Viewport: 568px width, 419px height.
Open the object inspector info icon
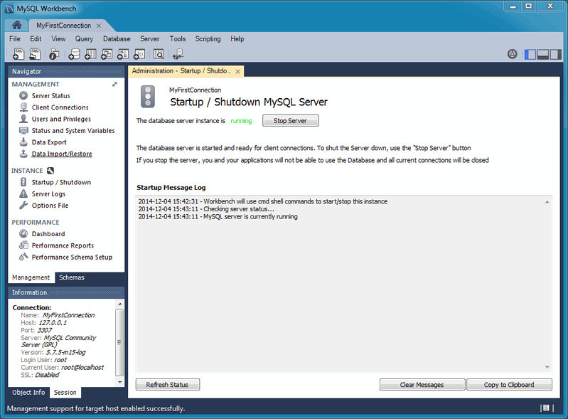[x=54, y=54]
